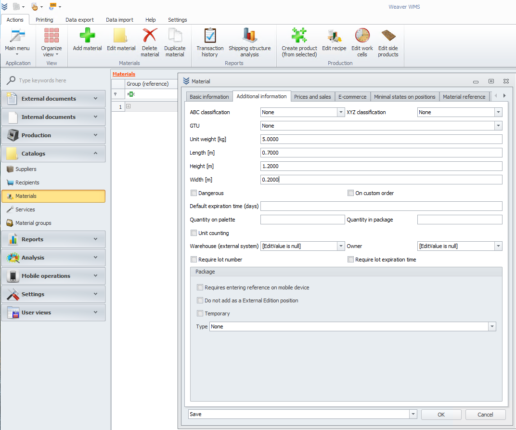Viewport: 516px width, 430px height.
Task: Tick the On custom order checkbox
Action: pyautogui.click(x=351, y=193)
